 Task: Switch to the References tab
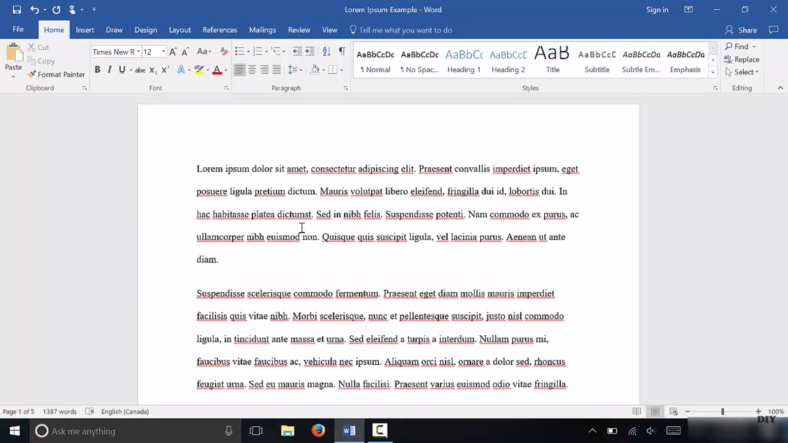[220, 30]
